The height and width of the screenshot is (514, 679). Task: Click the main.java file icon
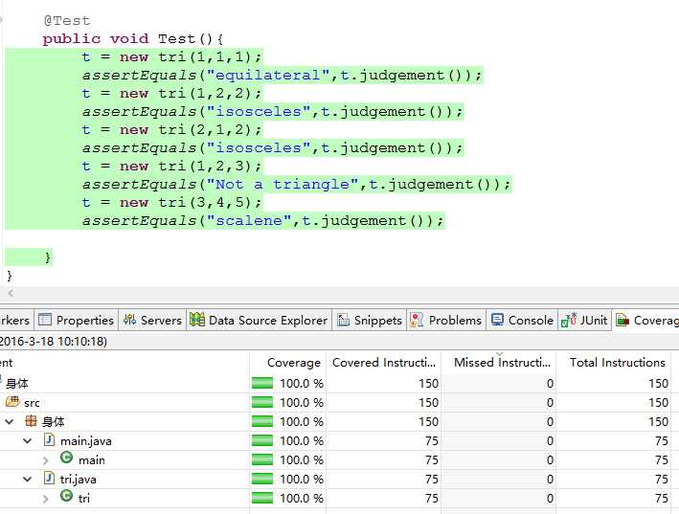coord(50,440)
